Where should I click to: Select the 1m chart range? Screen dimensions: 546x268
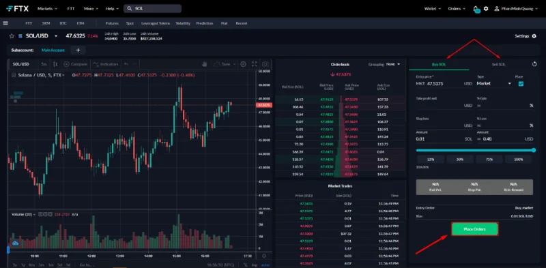[x=51, y=265]
